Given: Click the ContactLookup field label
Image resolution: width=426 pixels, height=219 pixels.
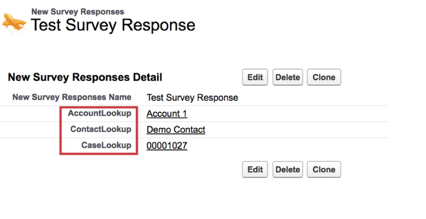Looking at the screenshot, I should (100, 129).
